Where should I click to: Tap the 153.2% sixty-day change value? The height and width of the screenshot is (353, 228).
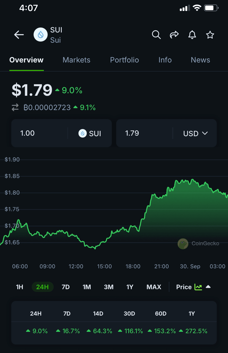(x=162, y=331)
